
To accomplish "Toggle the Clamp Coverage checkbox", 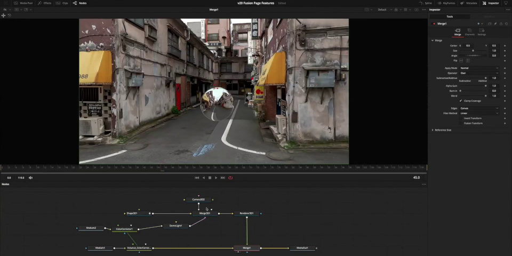I will pos(461,101).
